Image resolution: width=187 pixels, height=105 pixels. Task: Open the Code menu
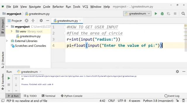click(x=46, y=7)
